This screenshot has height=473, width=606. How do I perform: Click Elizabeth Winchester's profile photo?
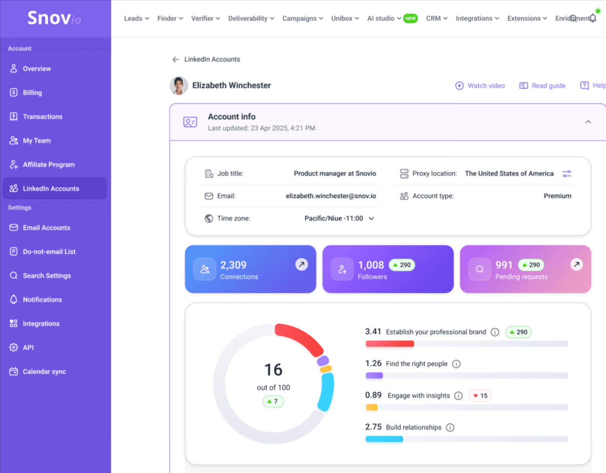pyautogui.click(x=178, y=86)
